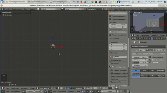The height and width of the screenshot is (93, 167).
Task: Open the Глобально orientation dropdown
Action: coord(80,88)
